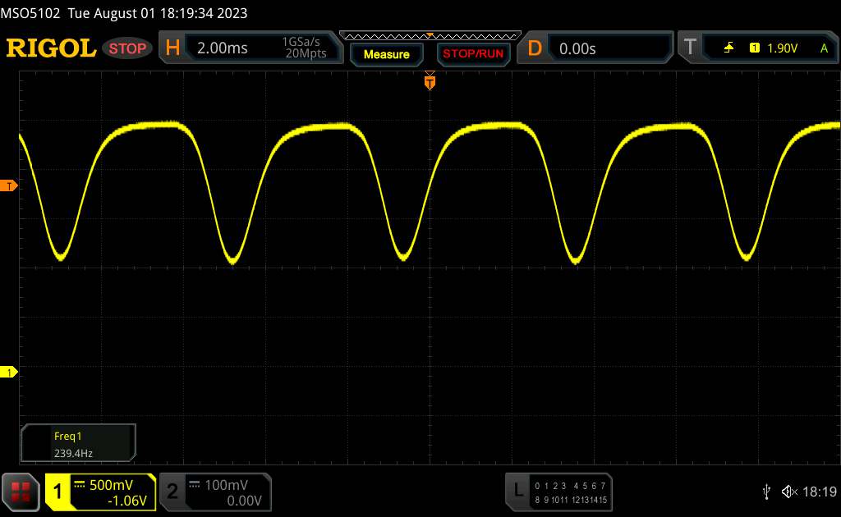This screenshot has width=841, height=517.
Task: Click the rising edge trigger type icon
Action: pyautogui.click(x=728, y=48)
